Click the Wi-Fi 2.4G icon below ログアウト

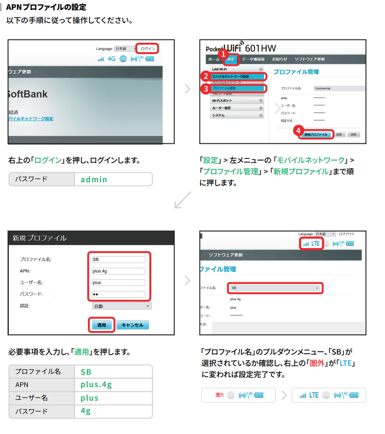(339, 244)
